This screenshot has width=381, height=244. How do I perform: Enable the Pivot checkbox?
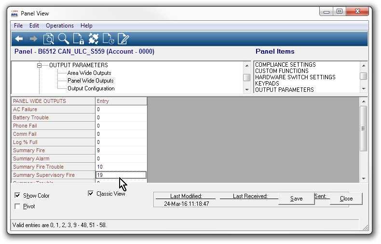pyautogui.click(x=17, y=206)
